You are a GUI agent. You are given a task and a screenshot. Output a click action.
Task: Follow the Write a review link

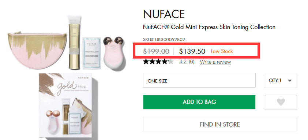coord(215,62)
